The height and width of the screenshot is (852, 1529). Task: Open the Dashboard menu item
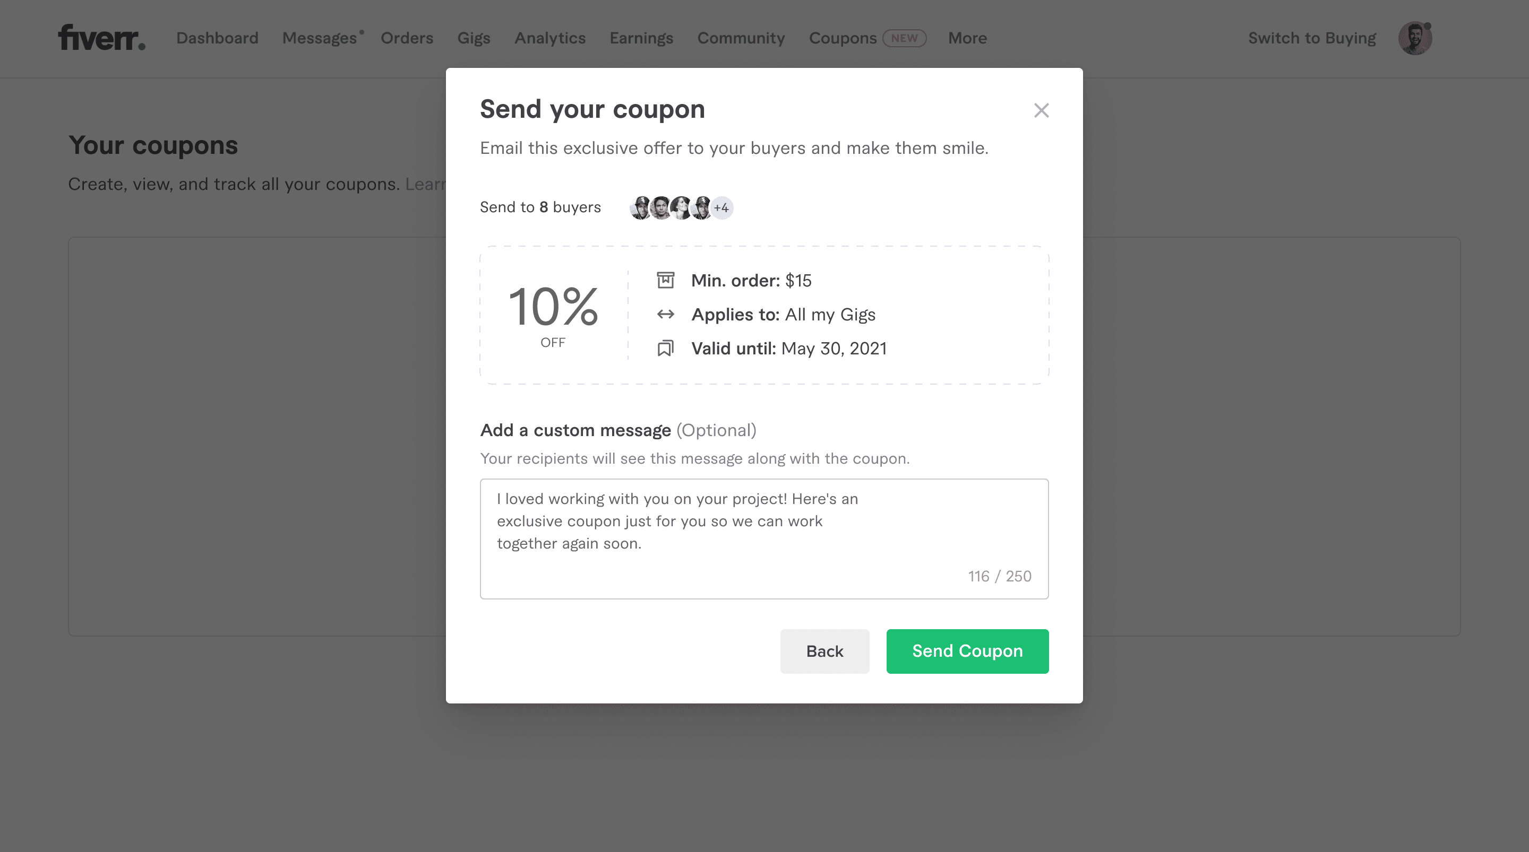217,38
